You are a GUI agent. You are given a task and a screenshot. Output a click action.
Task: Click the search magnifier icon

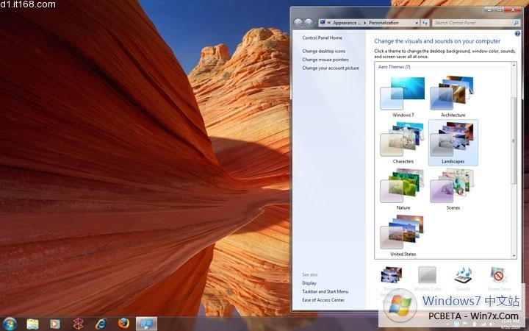tap(517, 23)
